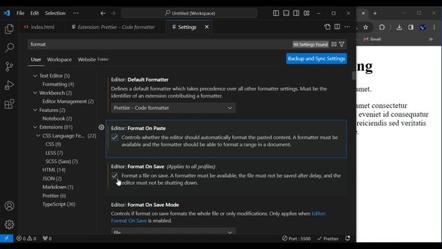The width and height of the screenshot is (442, 249).
Task: Go back with the left arrow
Action: (x=103, y=13)
